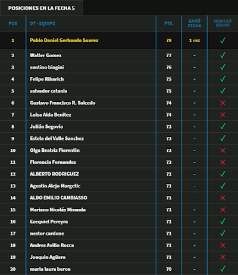The image size is (238, 275).
Task: Sort by the PTS. column header
Action: [169, 23]
